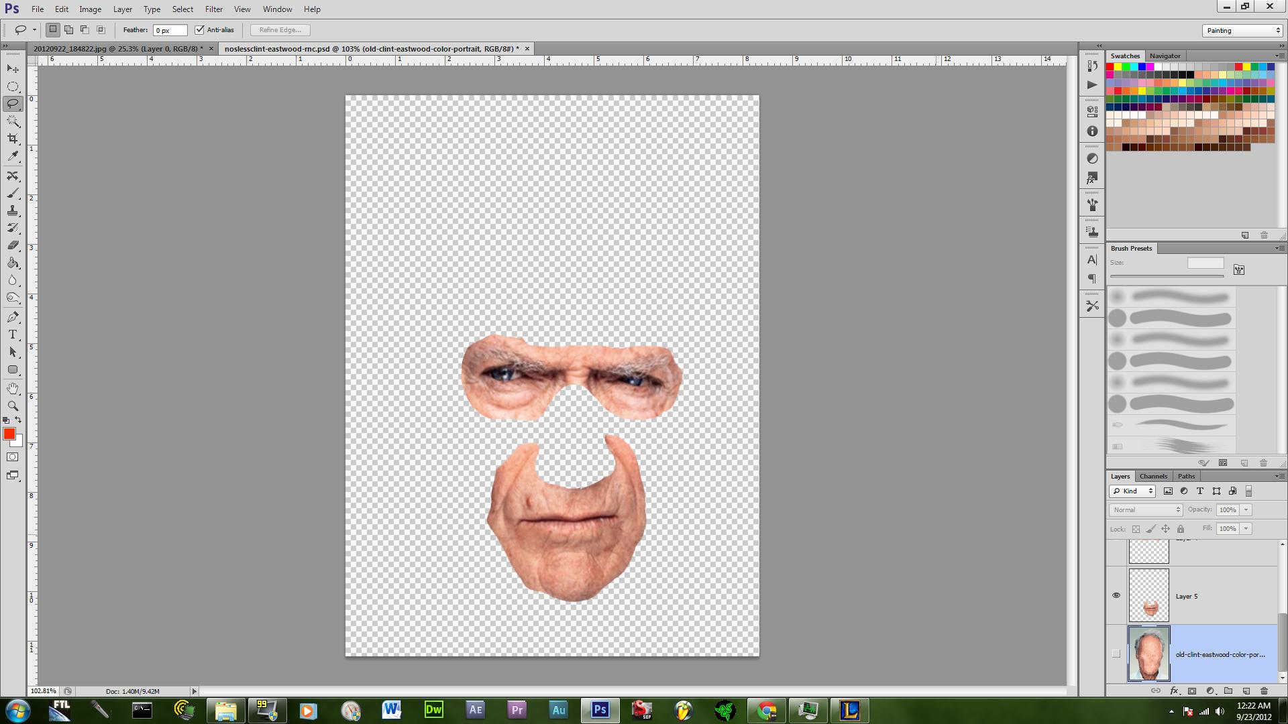The image size is (1288, 724).
Task: Select the Elliptical Marquee tool
Action: 13,86
